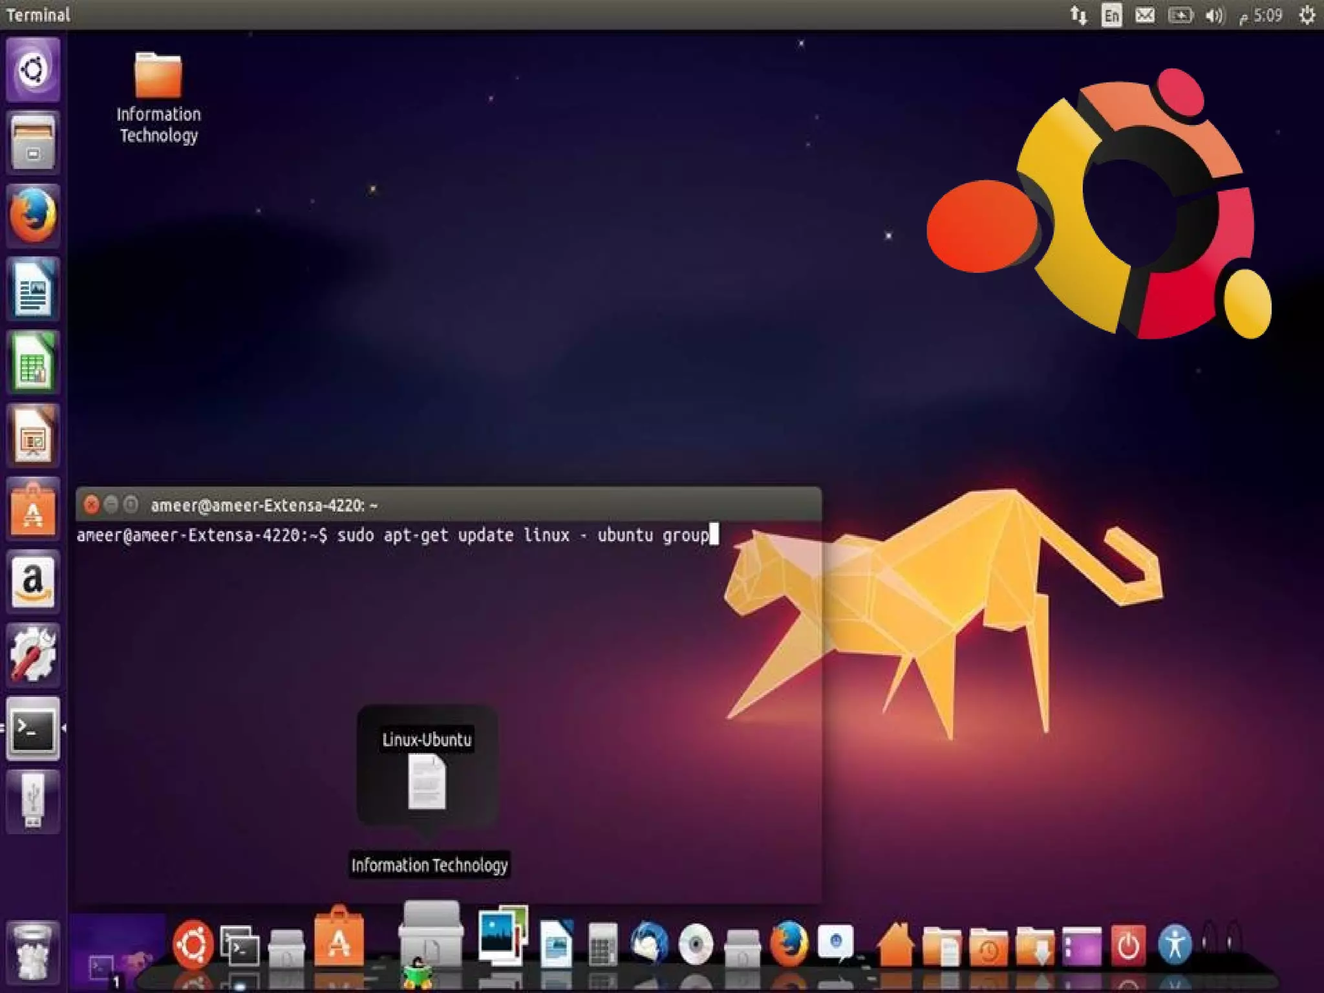
Task: Open the sound volume indicator menu
Action: [1214, 15]
